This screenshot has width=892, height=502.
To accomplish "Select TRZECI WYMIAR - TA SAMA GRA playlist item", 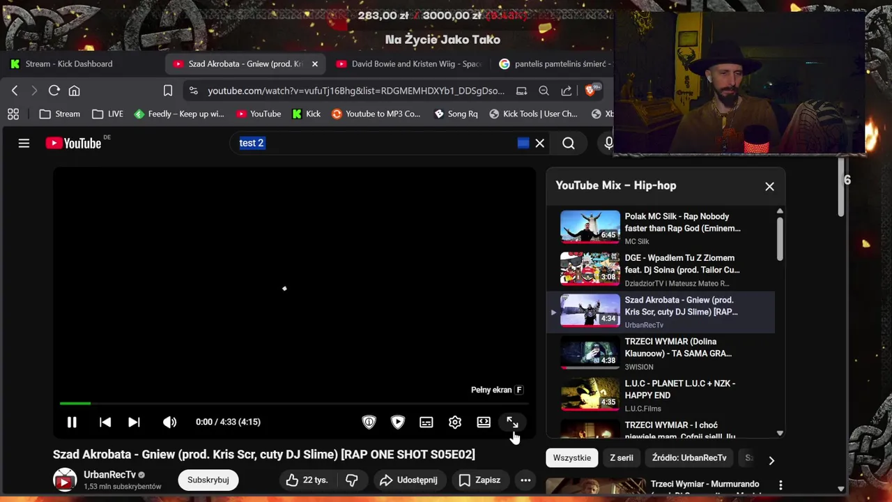I will (x=661, y=353).
